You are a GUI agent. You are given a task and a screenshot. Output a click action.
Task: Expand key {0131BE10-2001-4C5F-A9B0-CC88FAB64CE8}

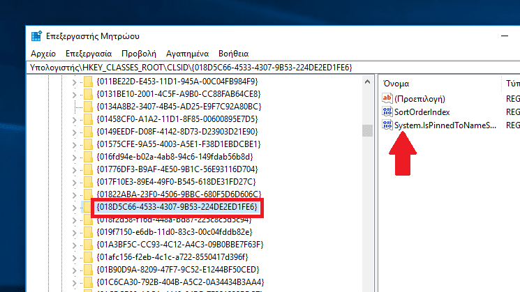[74, 94]
